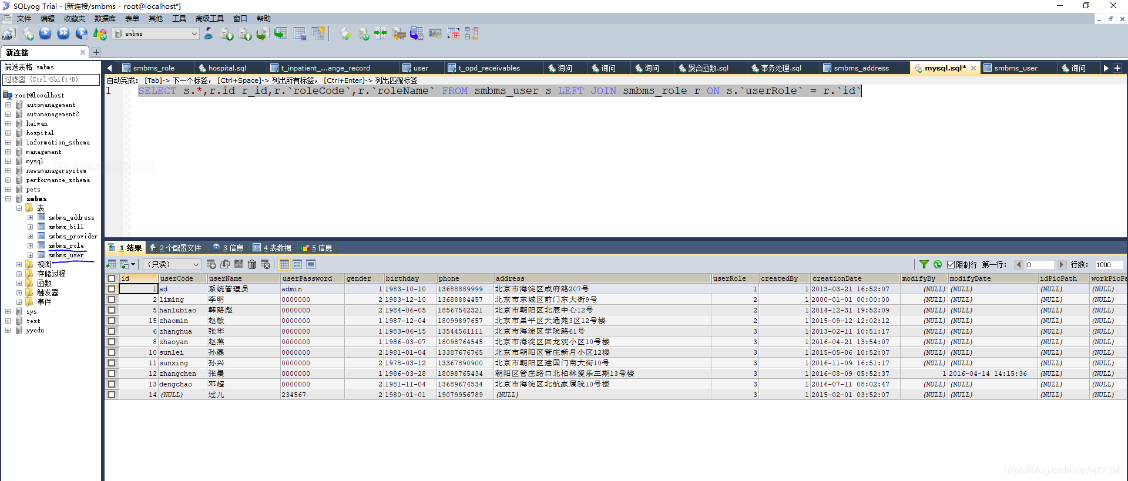Open the export options dropdown arrow
1128x481 pixels.
[x=133, y=264]
